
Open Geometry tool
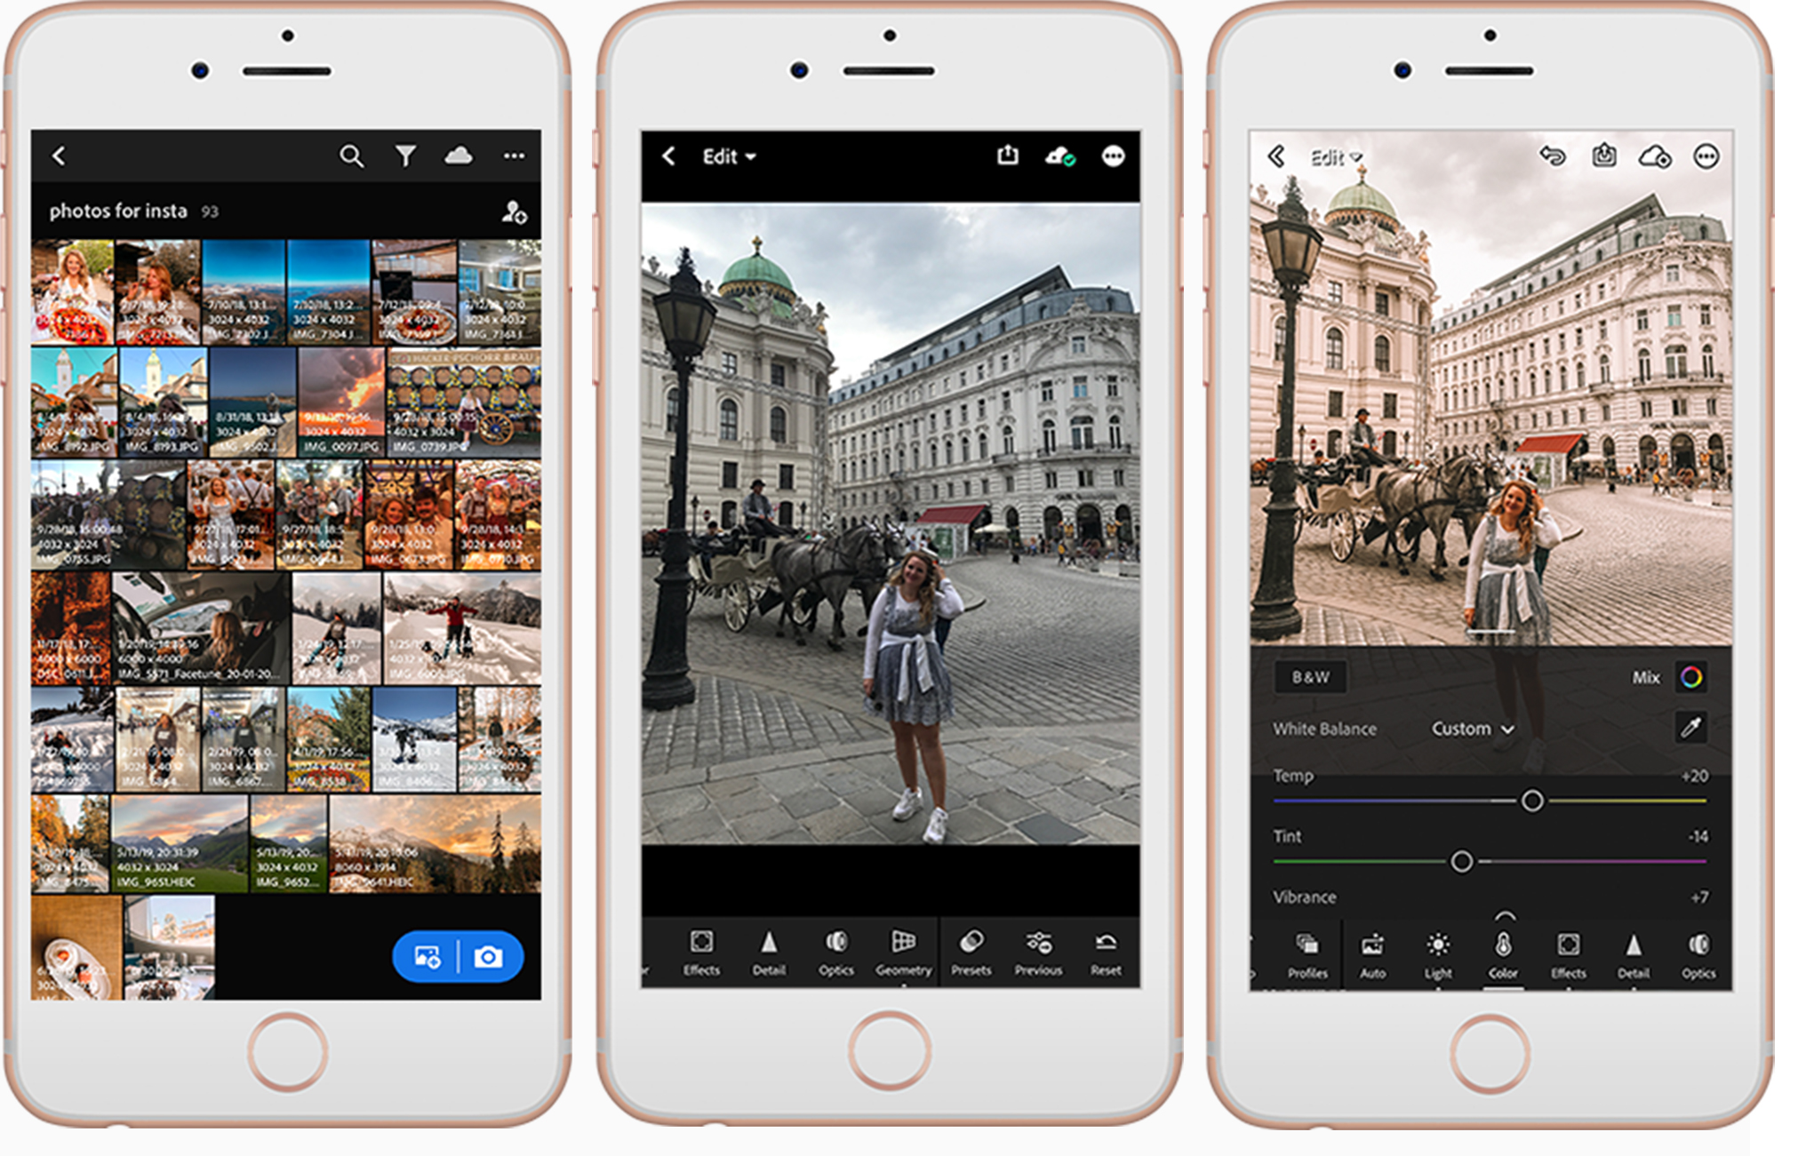coord(903,953)
